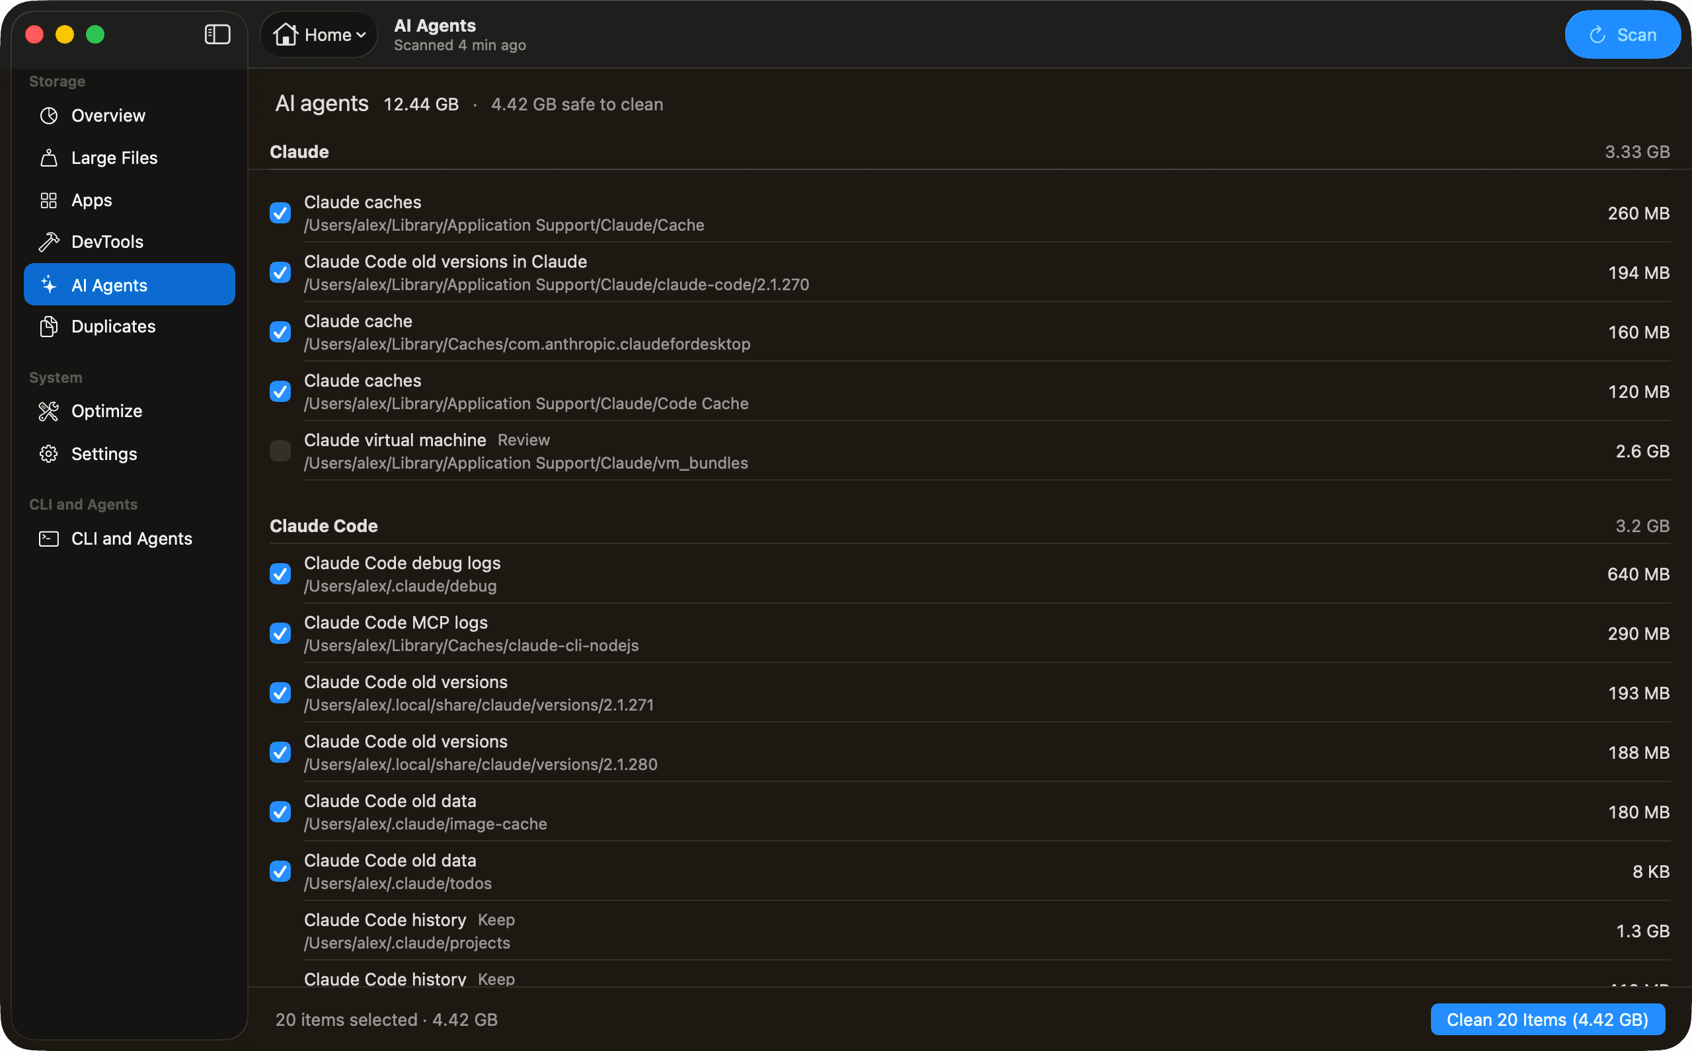Start a new Scan
The width and height of the screenshot is (1692, 1051).
[x=1623, y=35]
